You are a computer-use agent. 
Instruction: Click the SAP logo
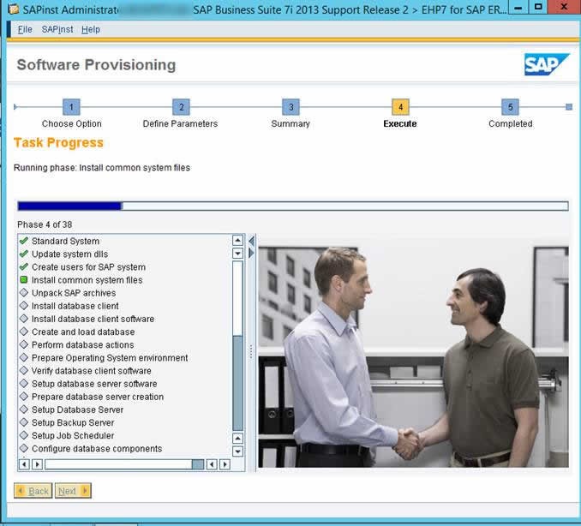point(547,64)
